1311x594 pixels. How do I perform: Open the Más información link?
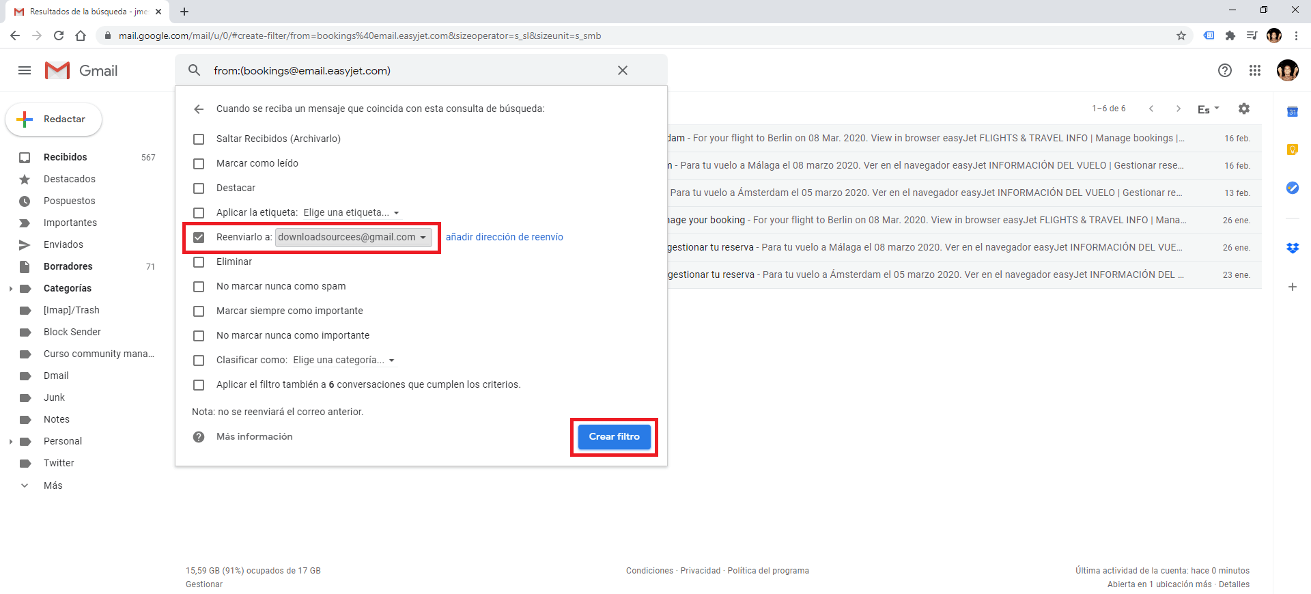pyautogui.click(x=255, y=436)
